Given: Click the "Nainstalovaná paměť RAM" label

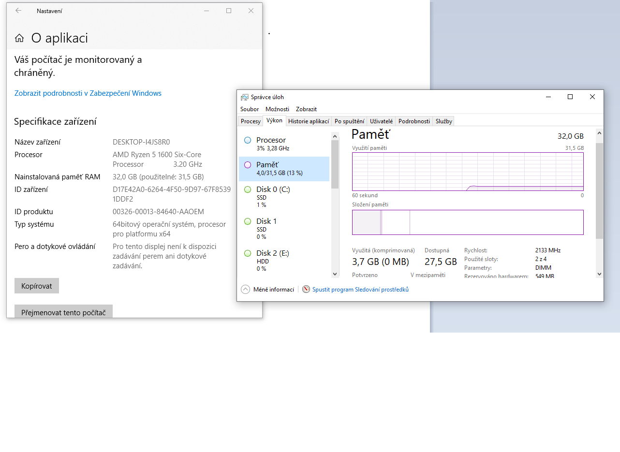Looking at the screenshot, I should pyautogui.click(x=58, y=177).
